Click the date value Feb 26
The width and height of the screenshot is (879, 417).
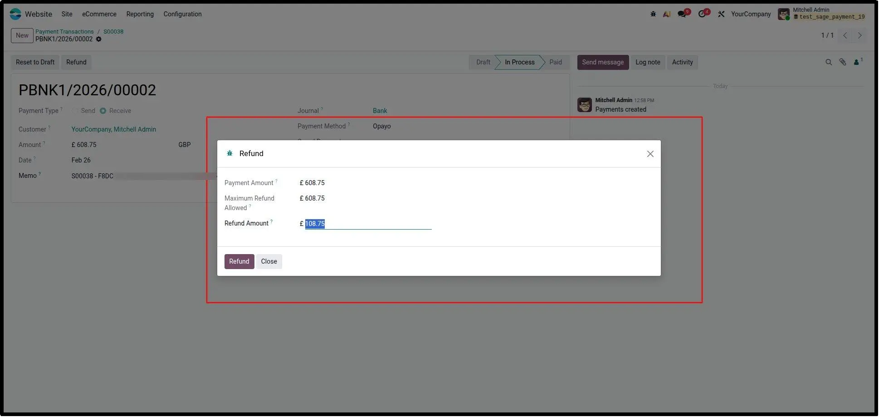point(81,160)
